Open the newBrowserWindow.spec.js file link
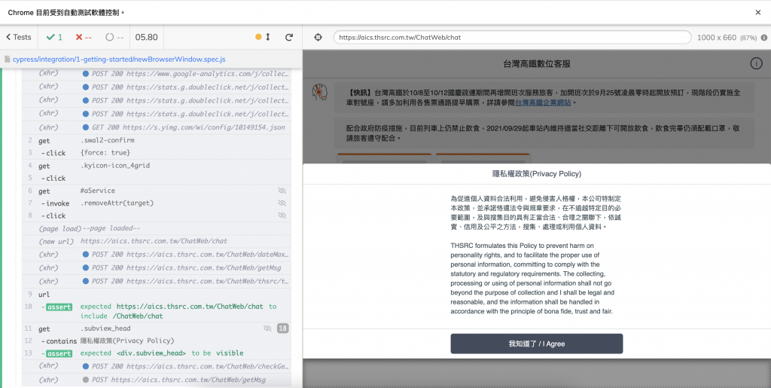The width and height of the screenshot is (771, 388). pos(119,59)
